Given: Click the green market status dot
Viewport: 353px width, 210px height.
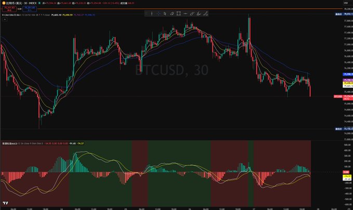Looking at the screenshot, I should pos(40,3).
